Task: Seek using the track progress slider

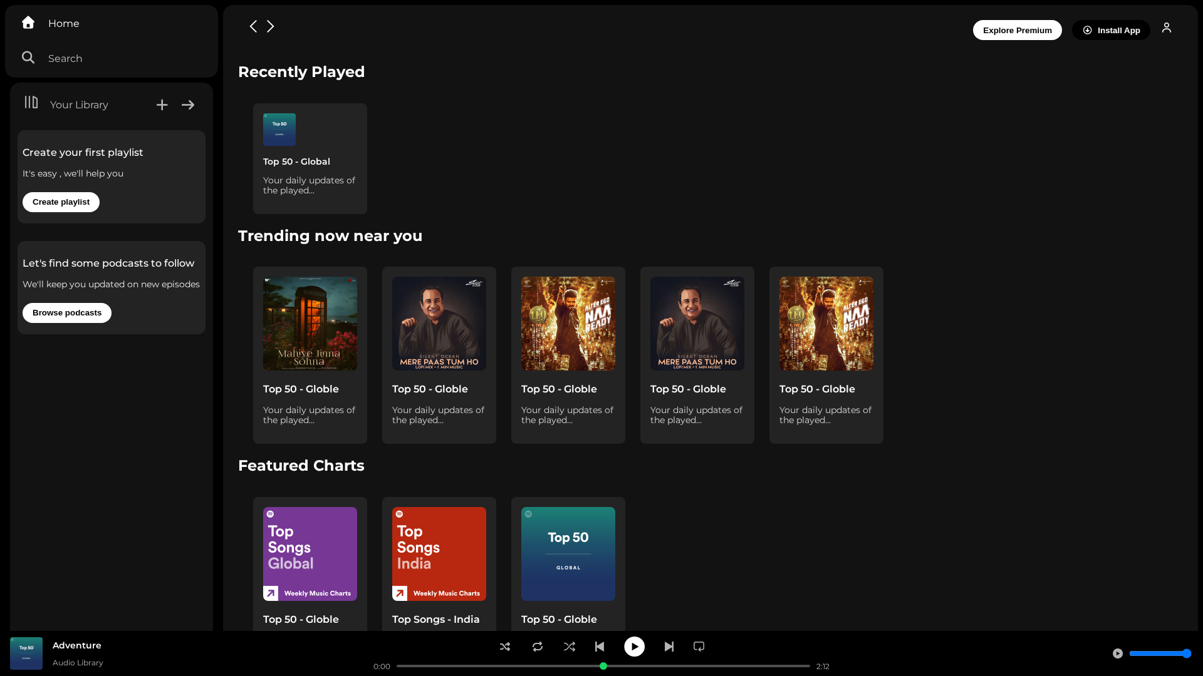Action: [x=603, y=666]
